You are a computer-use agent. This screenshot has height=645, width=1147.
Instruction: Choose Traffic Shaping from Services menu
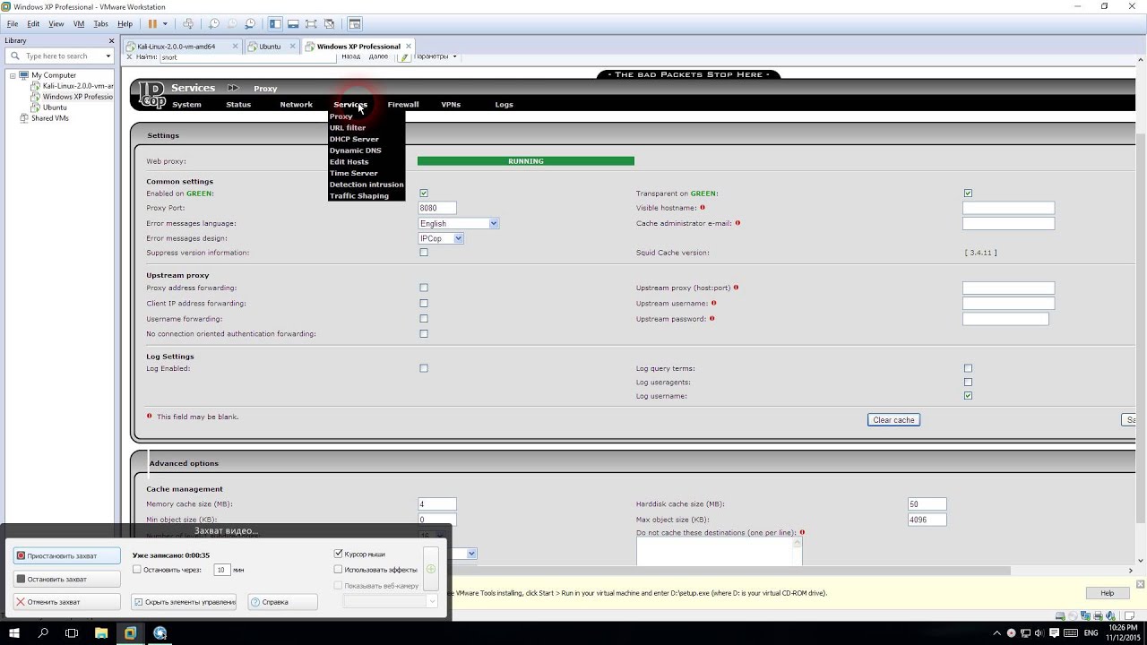pyautogui.click(x=359, y=196)
